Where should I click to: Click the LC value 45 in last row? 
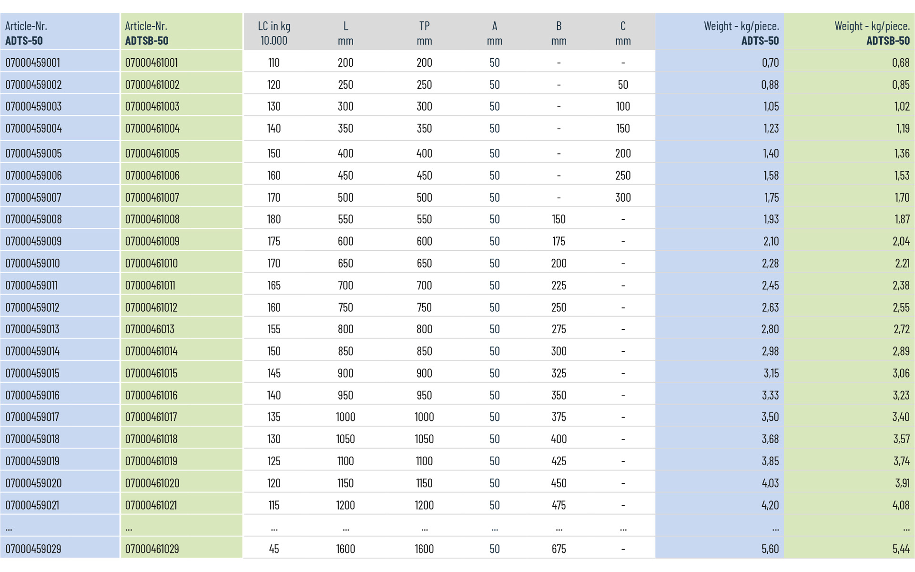(274, 549)
